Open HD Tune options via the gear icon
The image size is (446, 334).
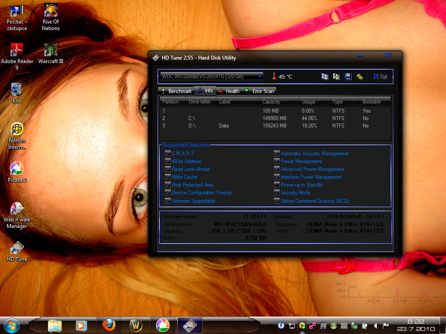click(x=360, y=77)
